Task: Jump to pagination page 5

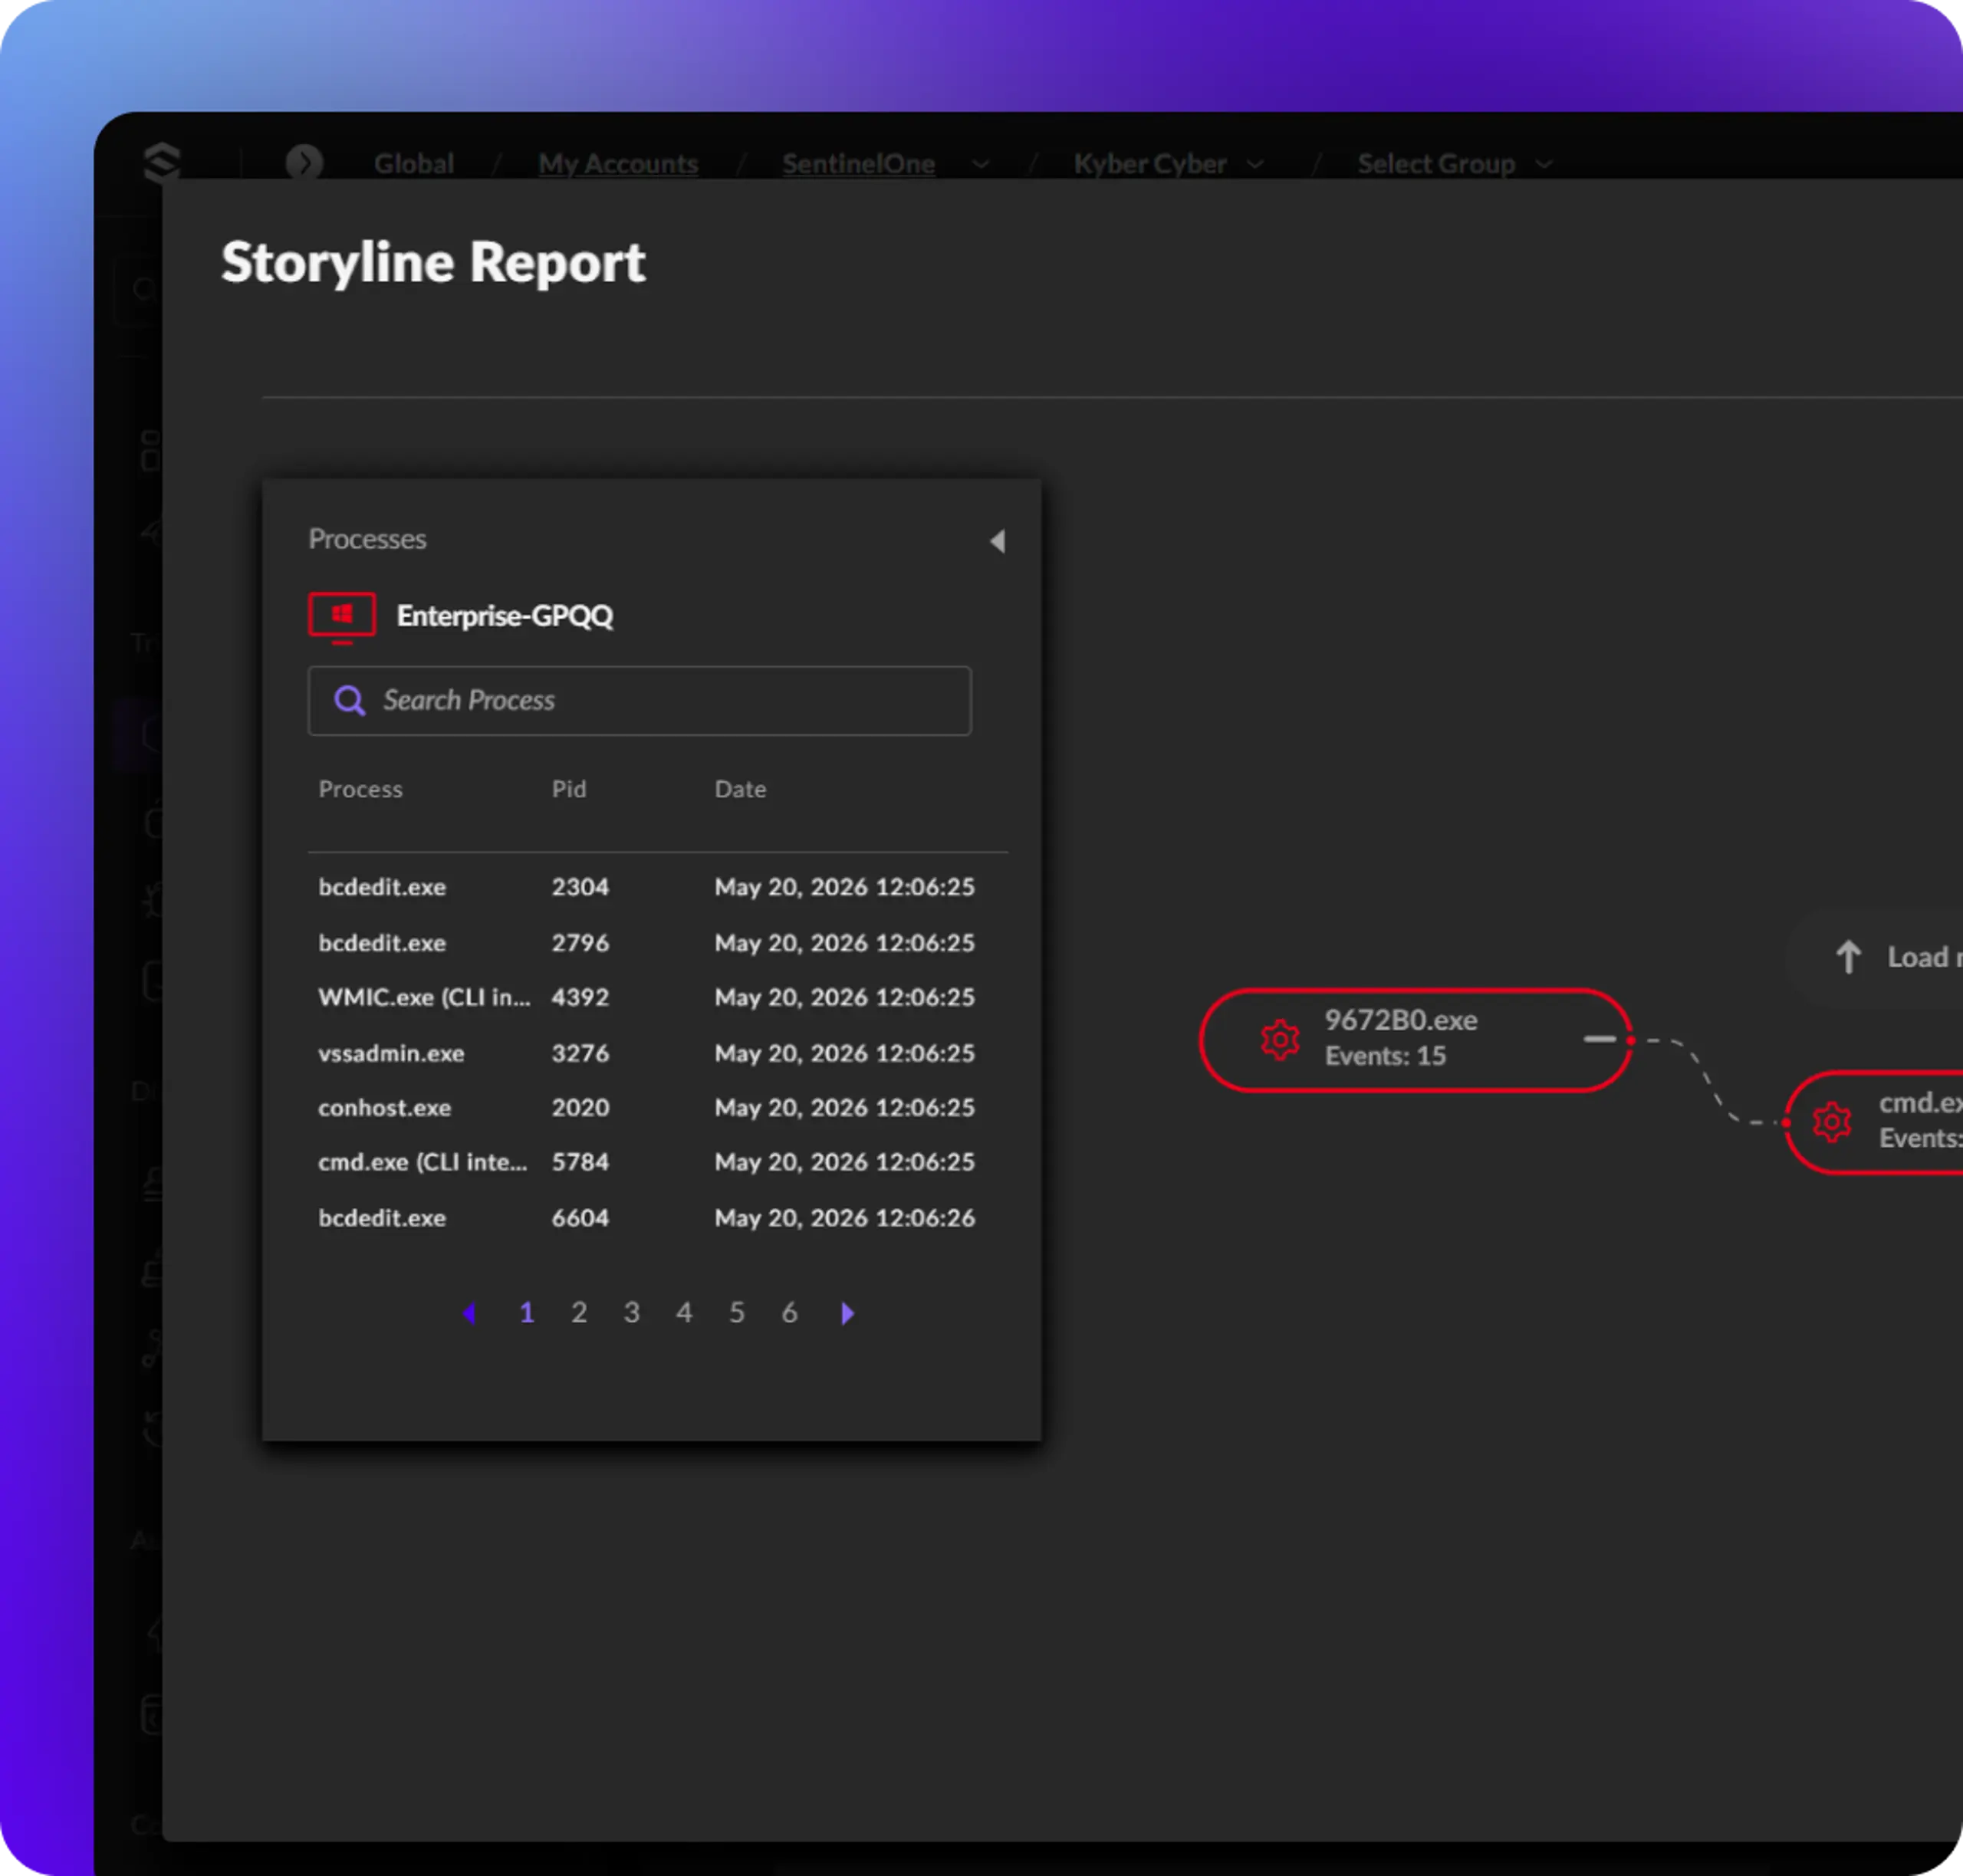Action: click(x=737, y=1313)
